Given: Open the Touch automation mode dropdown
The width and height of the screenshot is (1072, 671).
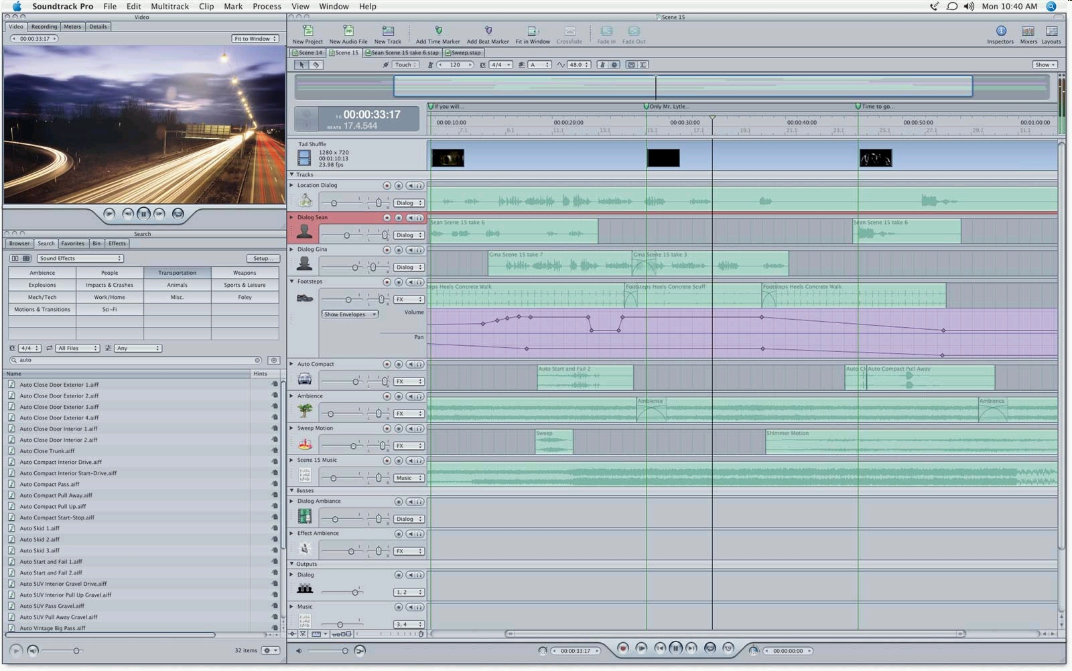Looking at the screenshot, I should tap(405, 65).
